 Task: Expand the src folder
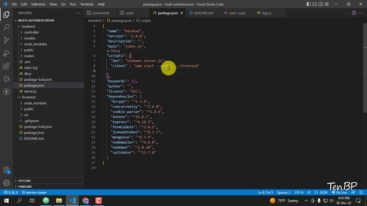[x=26, y=115]
